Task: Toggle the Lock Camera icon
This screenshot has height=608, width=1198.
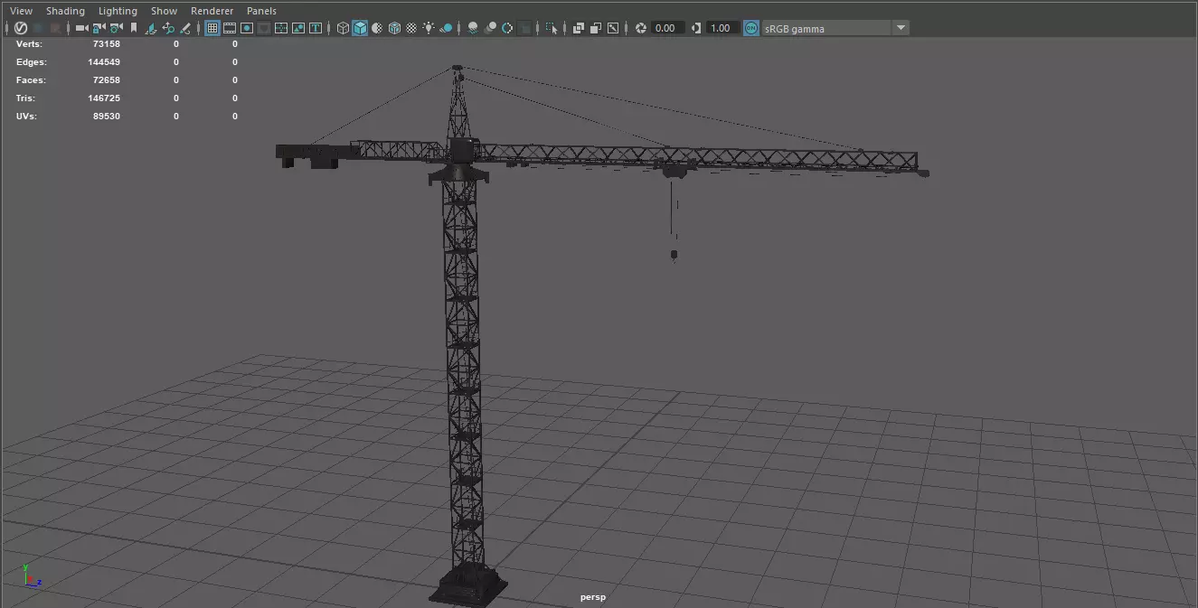Action: (99, 28)
